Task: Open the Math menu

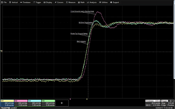Action: click(x=81, y=2)
